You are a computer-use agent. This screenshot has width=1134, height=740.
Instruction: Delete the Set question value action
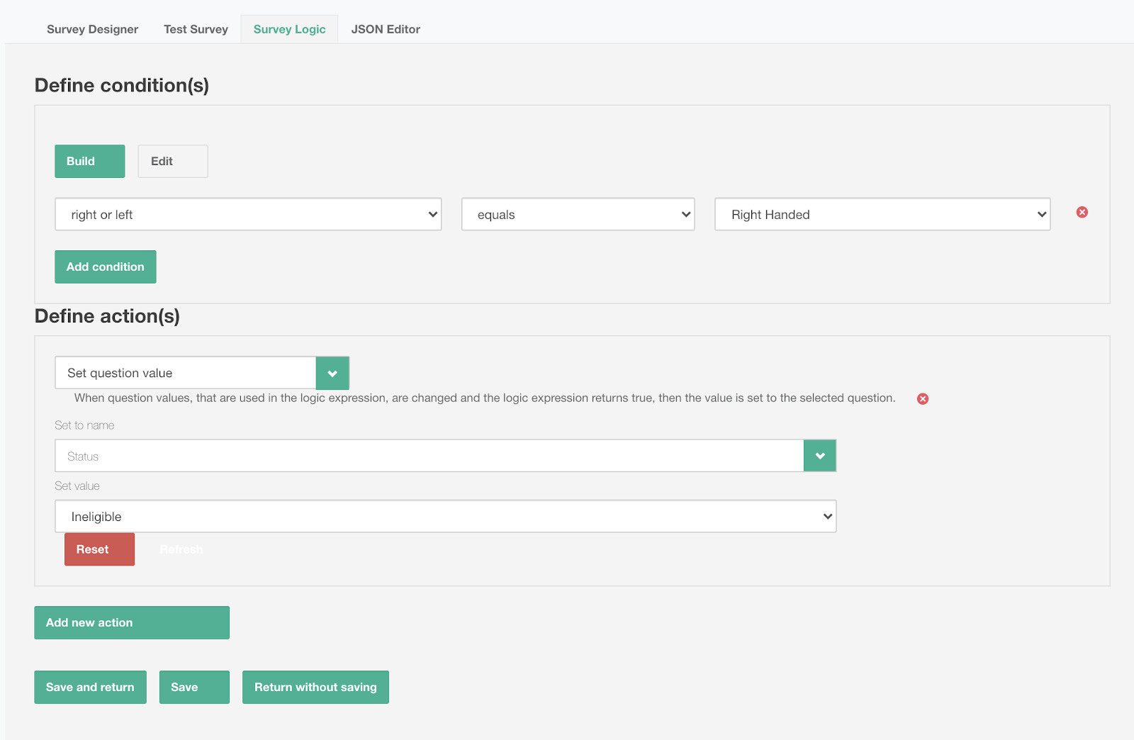coord(922,399)
